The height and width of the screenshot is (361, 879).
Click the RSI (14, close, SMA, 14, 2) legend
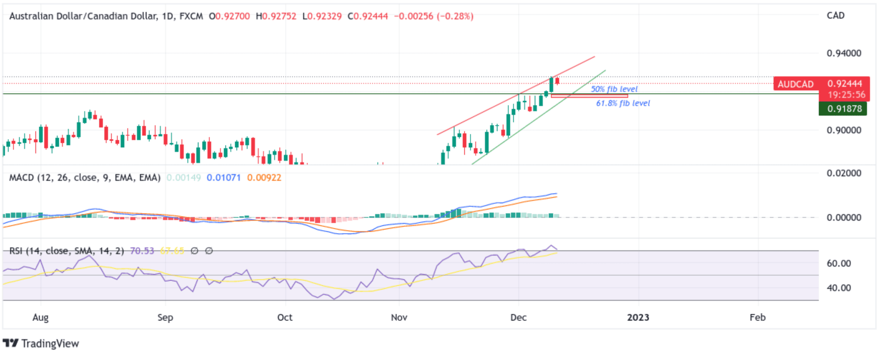coord(67,251)
